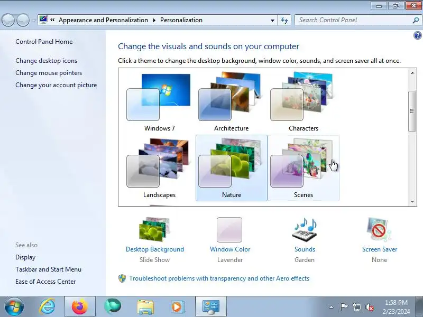The image size is (423, 317).
Task: Click the Screen Saver link text
Action: [380, 249]
